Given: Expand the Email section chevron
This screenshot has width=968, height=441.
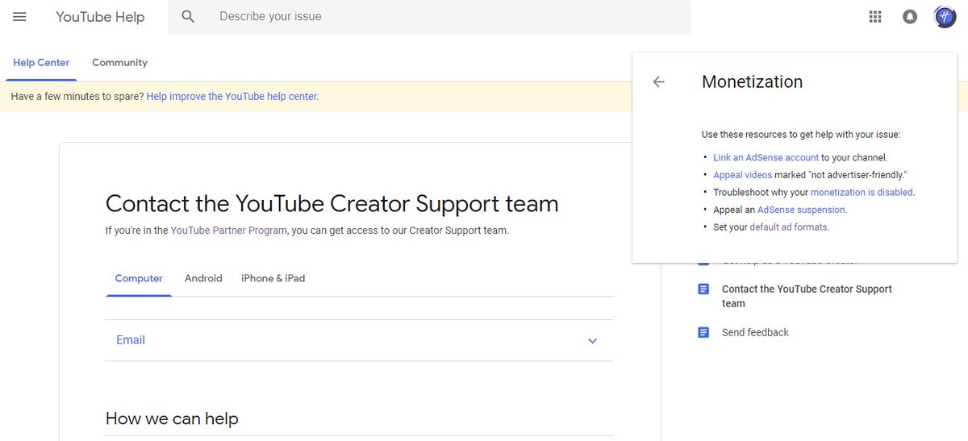Looking at the screenshot, I should pyautogui.click(x=592, y=341).
